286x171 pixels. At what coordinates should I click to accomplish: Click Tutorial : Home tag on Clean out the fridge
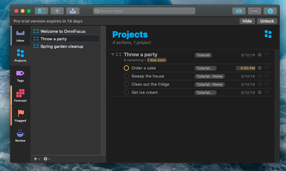pos(210,84)
